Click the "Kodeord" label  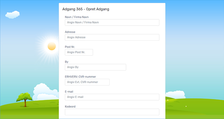pos(70,106)
